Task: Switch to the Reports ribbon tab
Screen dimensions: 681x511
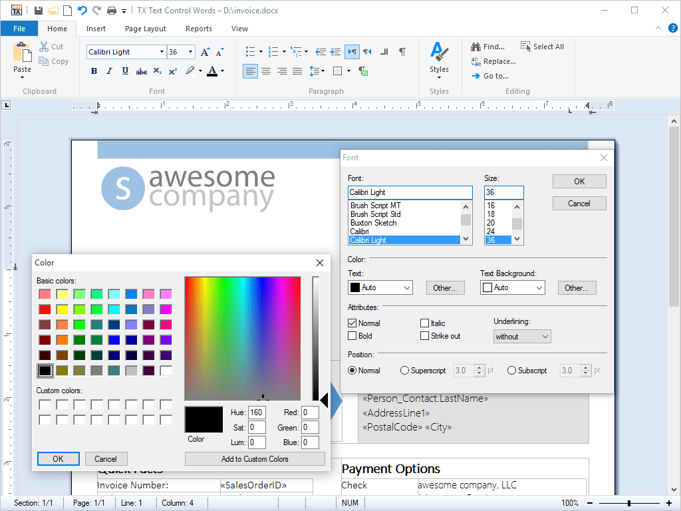Action: click(198, 29)
